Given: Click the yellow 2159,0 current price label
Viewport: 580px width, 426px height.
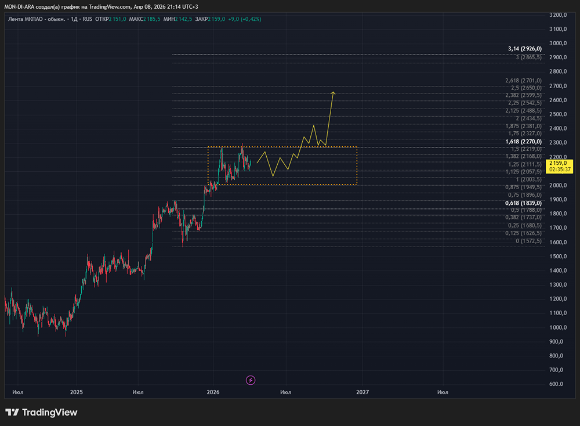Looking at the screenshot, I should [x=559, y=166].
